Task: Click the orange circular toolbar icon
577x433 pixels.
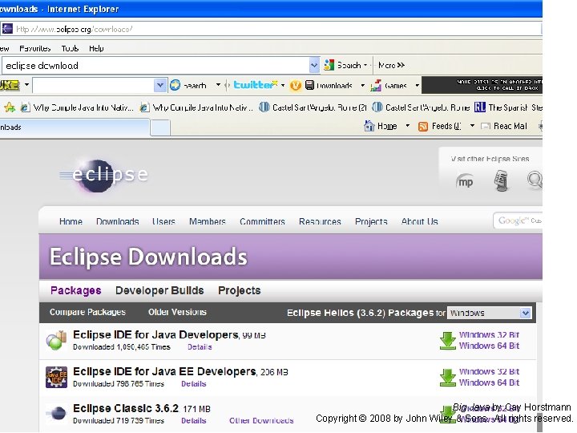Action: point(296,86)
